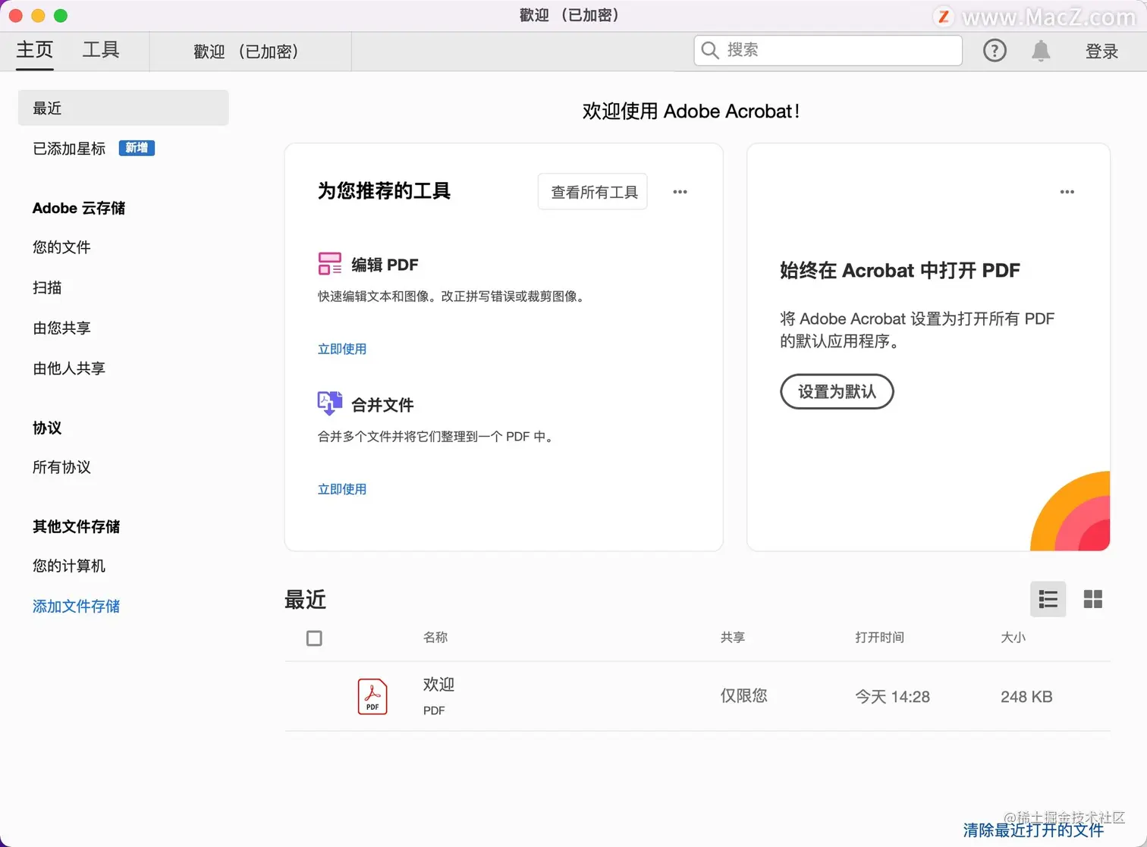
Task: Open more options in recommended tools card
Action: 680,192
